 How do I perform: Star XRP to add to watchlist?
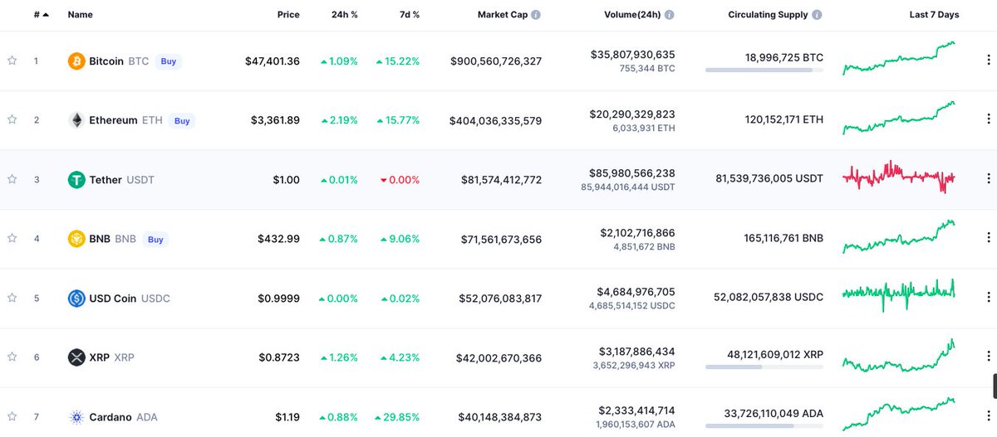coord(12,357)
